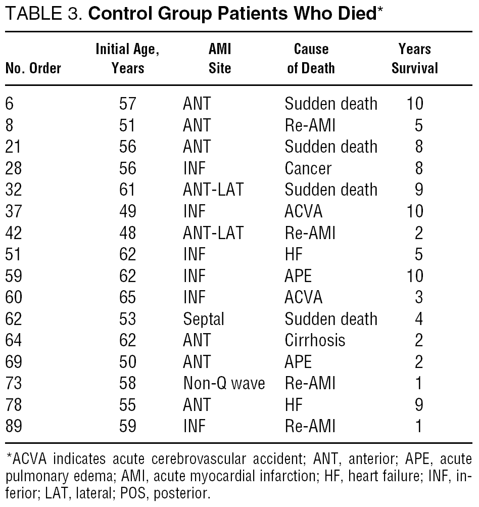Click the 'Cancer' cause of death cell
This screenshot has height=507, width=479.
pyautogui.click(x=308, y=168)
